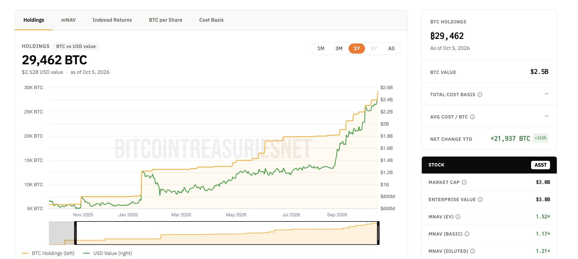This screenshot has height=259, width=578.
Task: Select the 1M time range
Action: point(321,49)
